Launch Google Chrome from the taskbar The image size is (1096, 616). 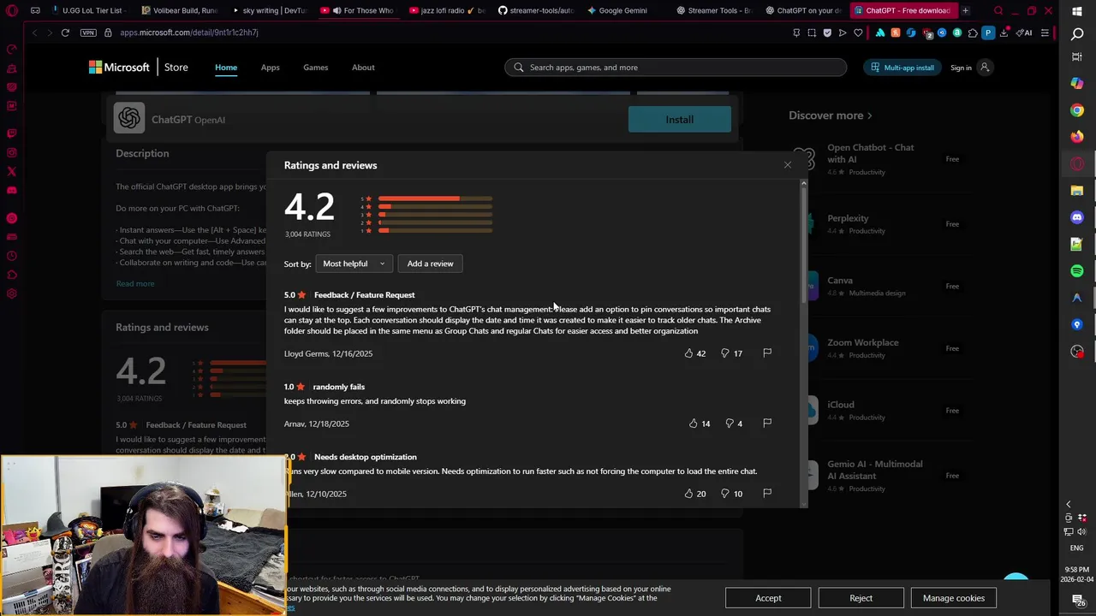[x=1077, y=110]
